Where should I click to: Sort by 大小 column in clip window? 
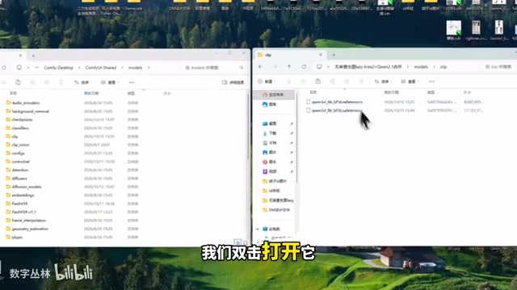pyautogui.click(x=467, y=93)
